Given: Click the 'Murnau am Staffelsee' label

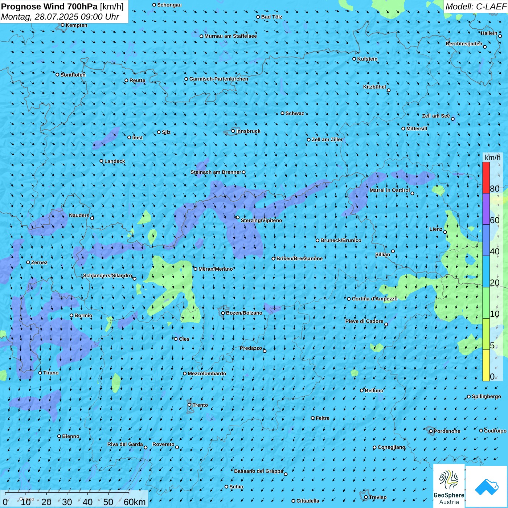Looking at the screenshot, I should coord(230,36).
